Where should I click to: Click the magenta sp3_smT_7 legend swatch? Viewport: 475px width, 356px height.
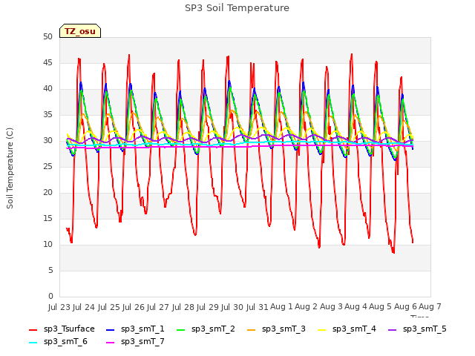111,343
